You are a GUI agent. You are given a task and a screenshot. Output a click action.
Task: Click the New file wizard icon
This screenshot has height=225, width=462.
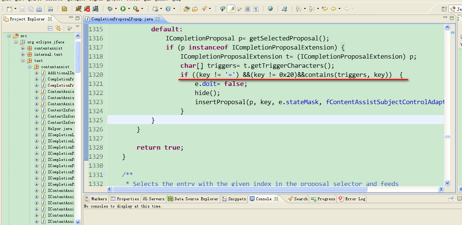click(x=9, y=9)
